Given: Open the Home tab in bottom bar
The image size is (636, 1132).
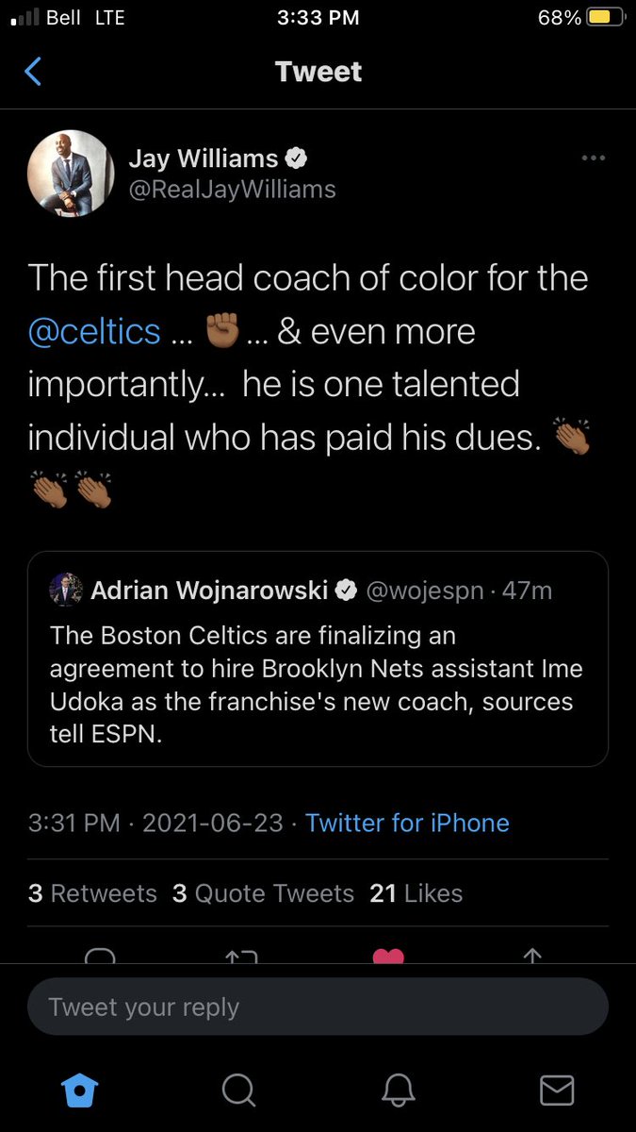Looking at the screenshot, I should pos(78,1090).
